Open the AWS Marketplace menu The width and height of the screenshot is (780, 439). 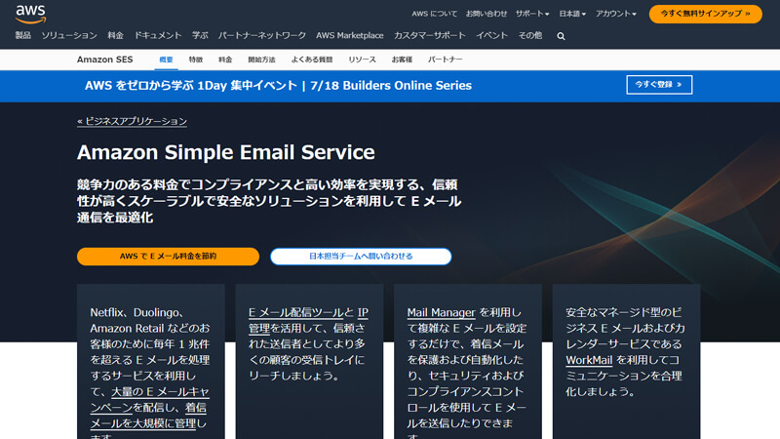[x=350, y=35]
